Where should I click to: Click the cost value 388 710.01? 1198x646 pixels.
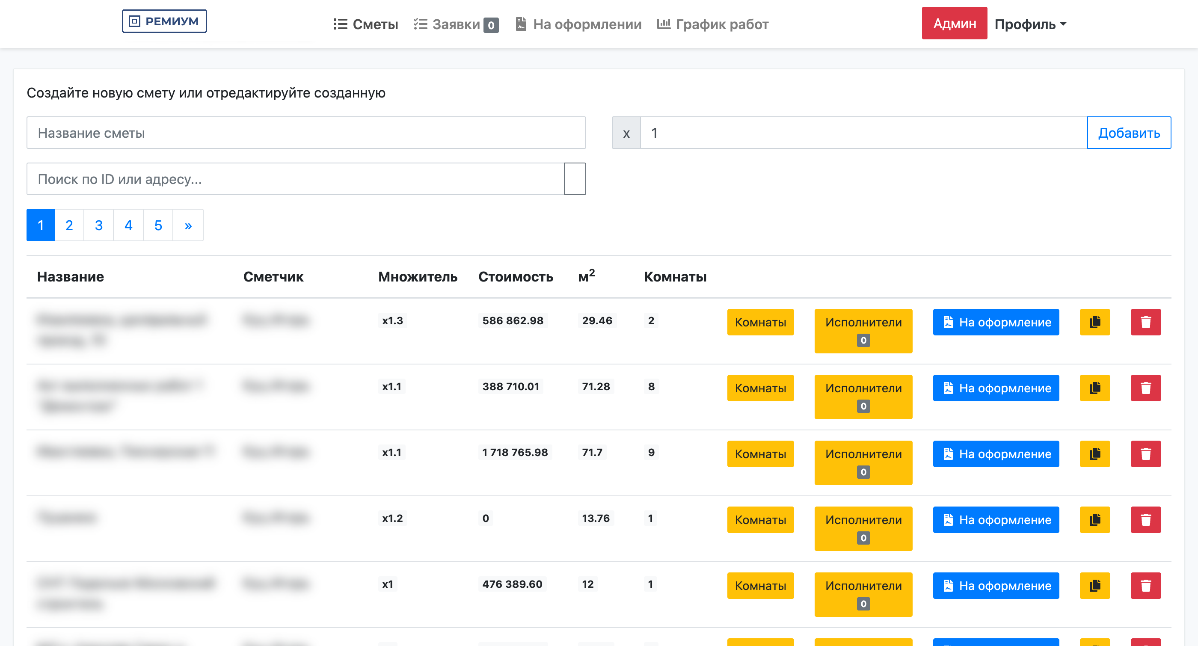[x=510, y=386]
